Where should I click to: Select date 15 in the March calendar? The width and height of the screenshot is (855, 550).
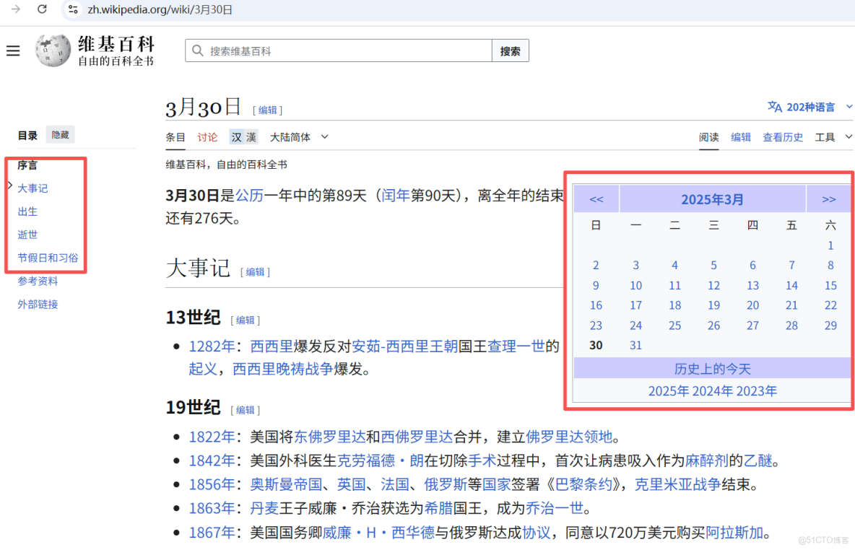pos(830,285)
